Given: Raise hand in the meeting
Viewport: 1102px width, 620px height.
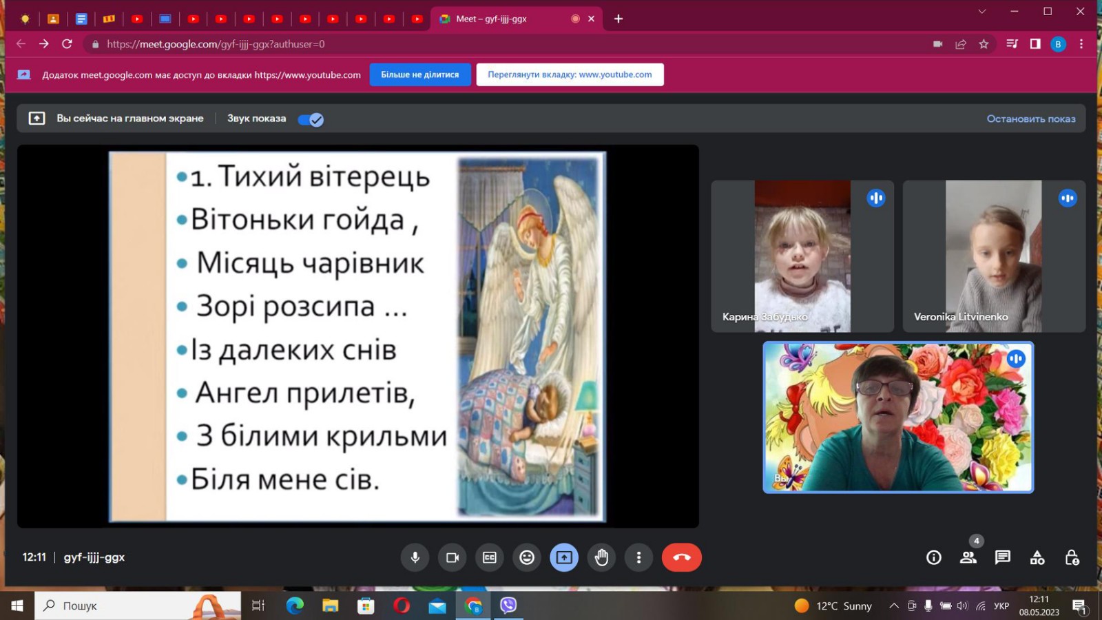Looking at the screenshot, I should tap(601, 557).
